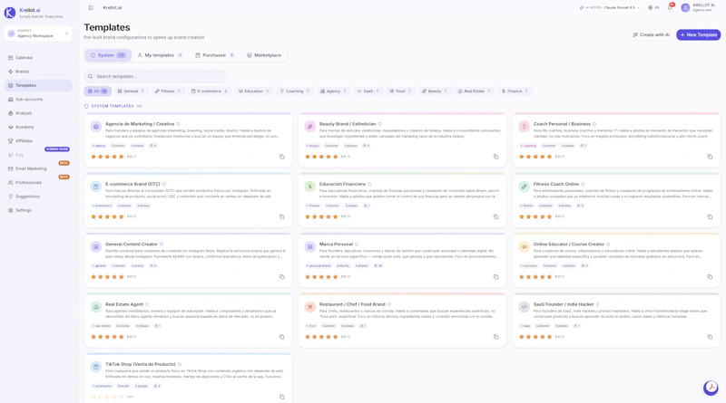Viewport: 726px width, 403px height.
Task: Expand the Agency Workspace selector
Action: pyautogui.click(x=38, y=34)
